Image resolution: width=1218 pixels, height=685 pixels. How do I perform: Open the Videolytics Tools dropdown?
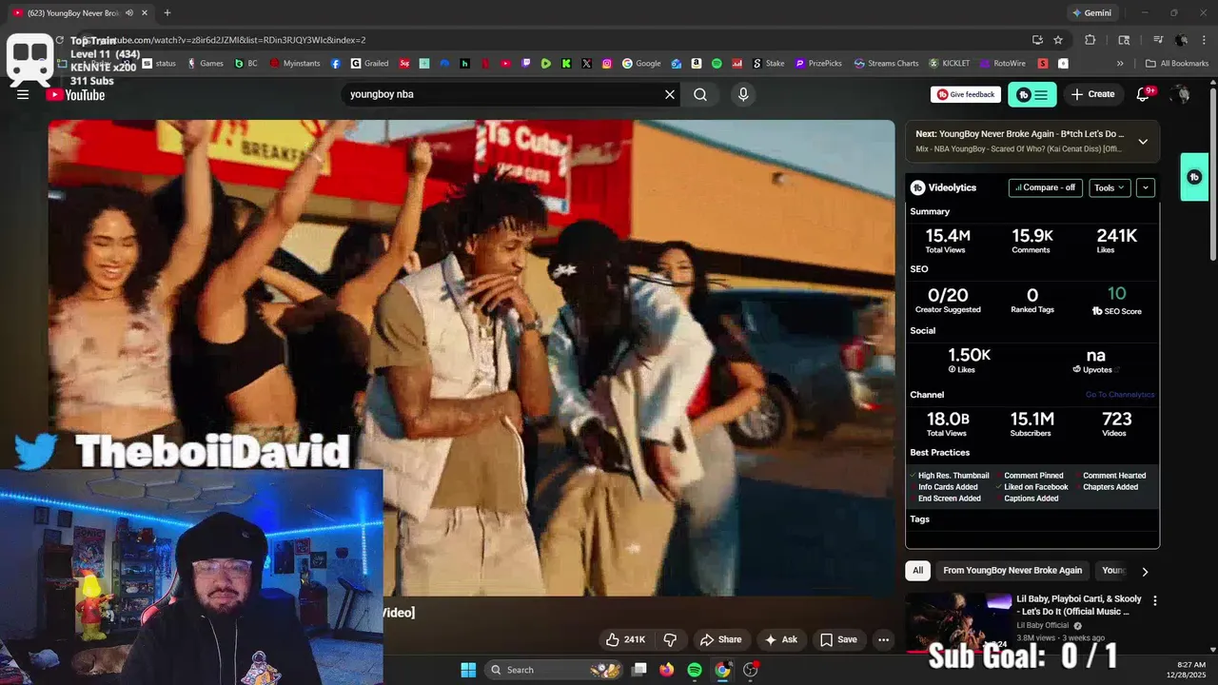(1110, 187)
